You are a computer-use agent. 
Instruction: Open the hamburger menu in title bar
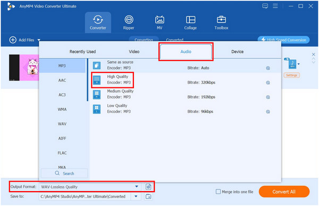275,6
